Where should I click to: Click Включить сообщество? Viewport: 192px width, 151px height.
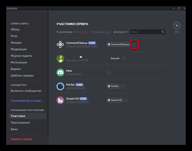pyautogui.click(x=26, y=91)
